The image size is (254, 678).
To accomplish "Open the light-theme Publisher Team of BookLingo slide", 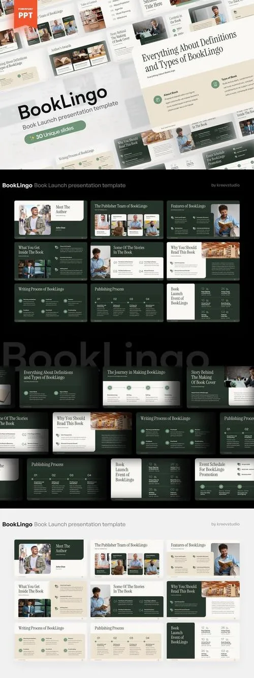I will [x=127, y=559].
